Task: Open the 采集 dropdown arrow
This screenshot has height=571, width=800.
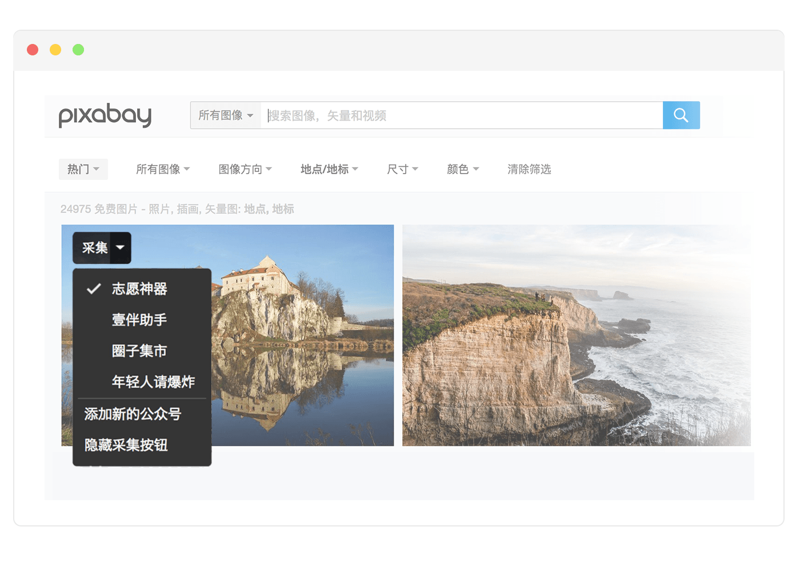Action: pos(119,248)
